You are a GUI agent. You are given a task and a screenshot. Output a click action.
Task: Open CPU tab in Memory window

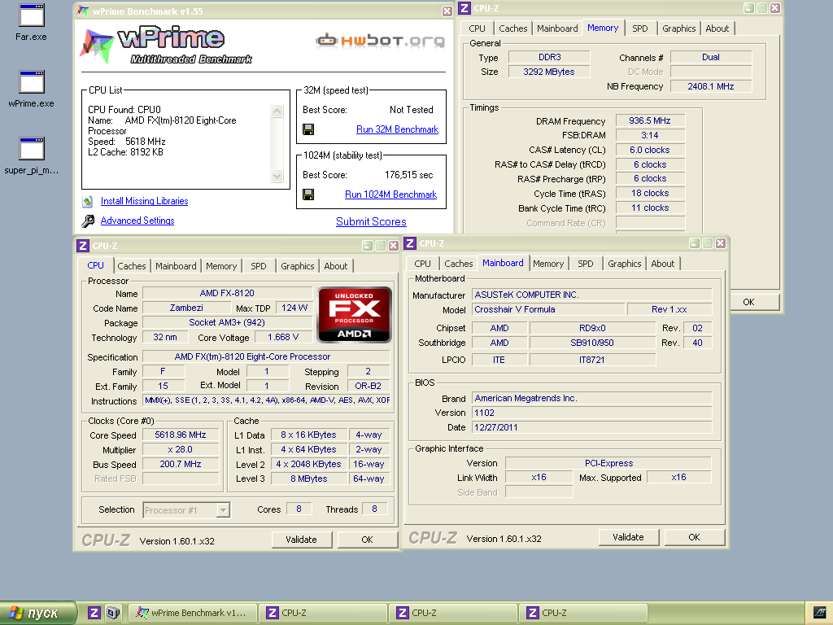pos(477,28)
